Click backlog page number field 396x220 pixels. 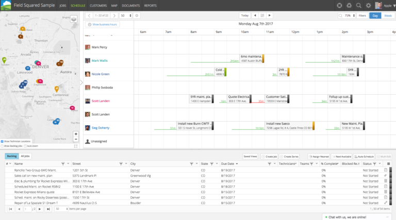tap(27, 209)
